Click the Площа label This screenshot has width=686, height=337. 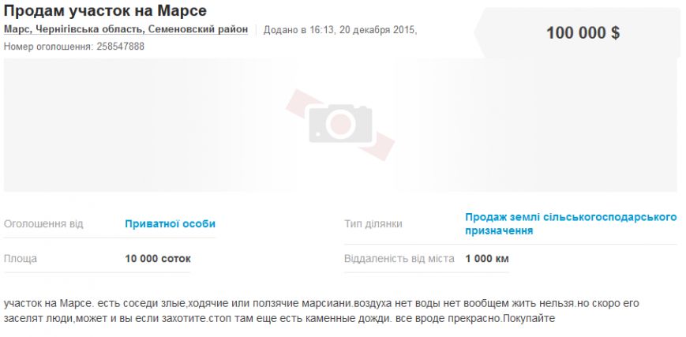21,259
